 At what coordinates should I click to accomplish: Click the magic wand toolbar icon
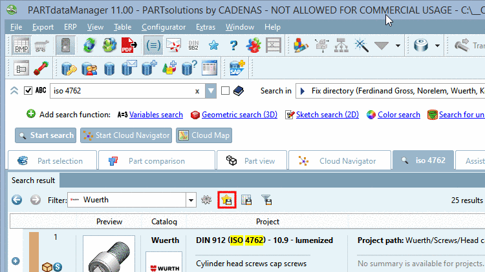click(x=361, y=46)
